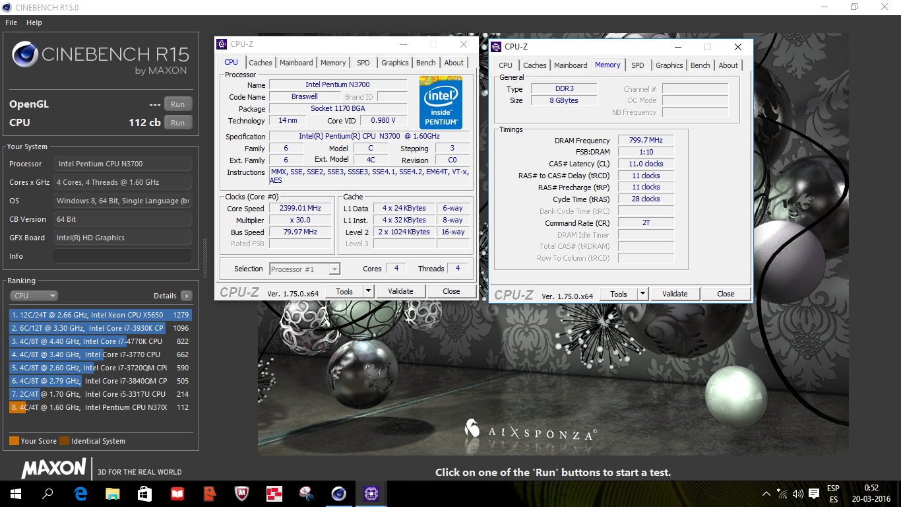901x507 pixels.
Task: Open Cinebench File menu
Action: pos(11,22)
